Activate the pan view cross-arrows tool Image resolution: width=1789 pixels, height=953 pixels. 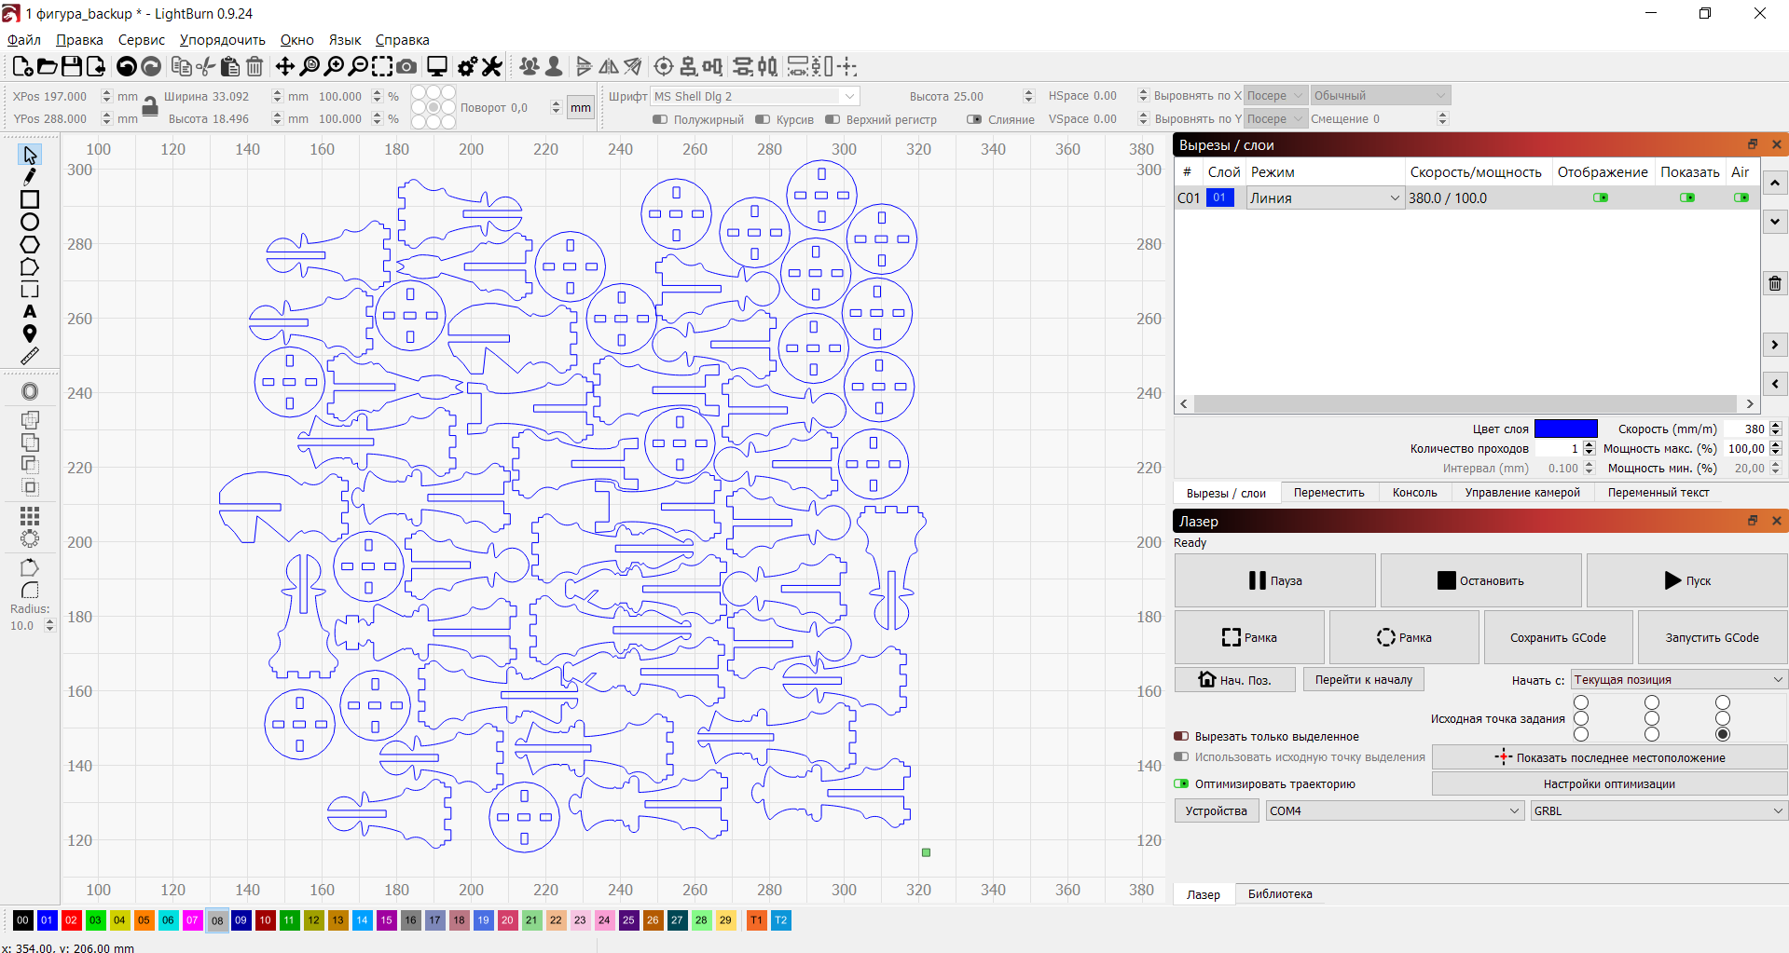285,66
